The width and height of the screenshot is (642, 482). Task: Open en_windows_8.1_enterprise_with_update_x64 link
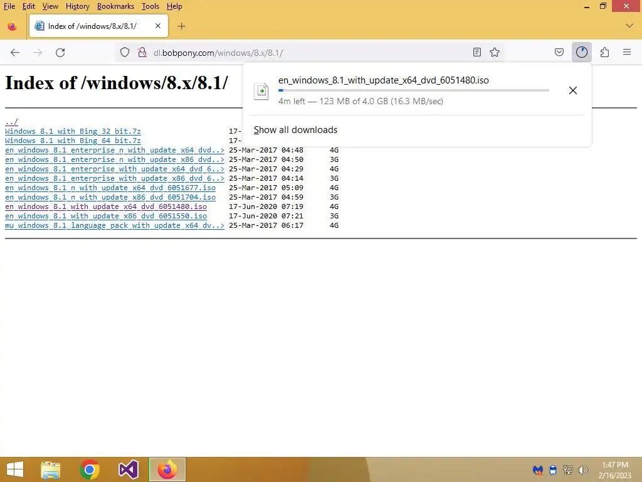coord(115,169)
